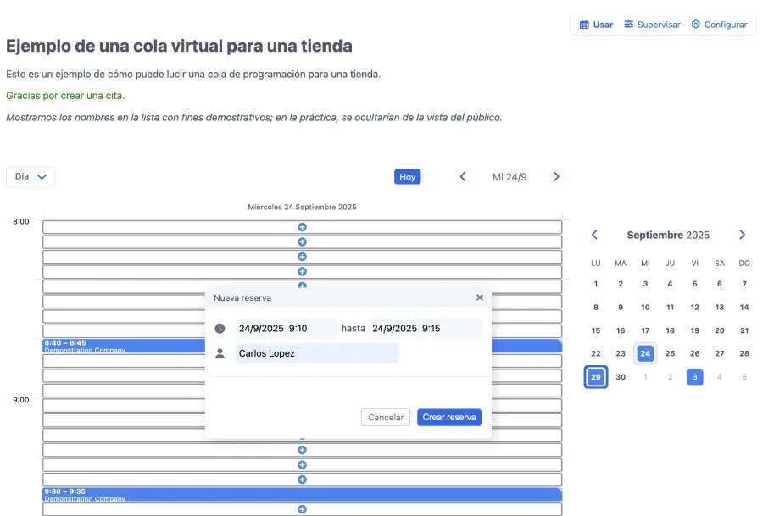
Task: Open the Día view dropdown
Action: (x=31, y=177)
